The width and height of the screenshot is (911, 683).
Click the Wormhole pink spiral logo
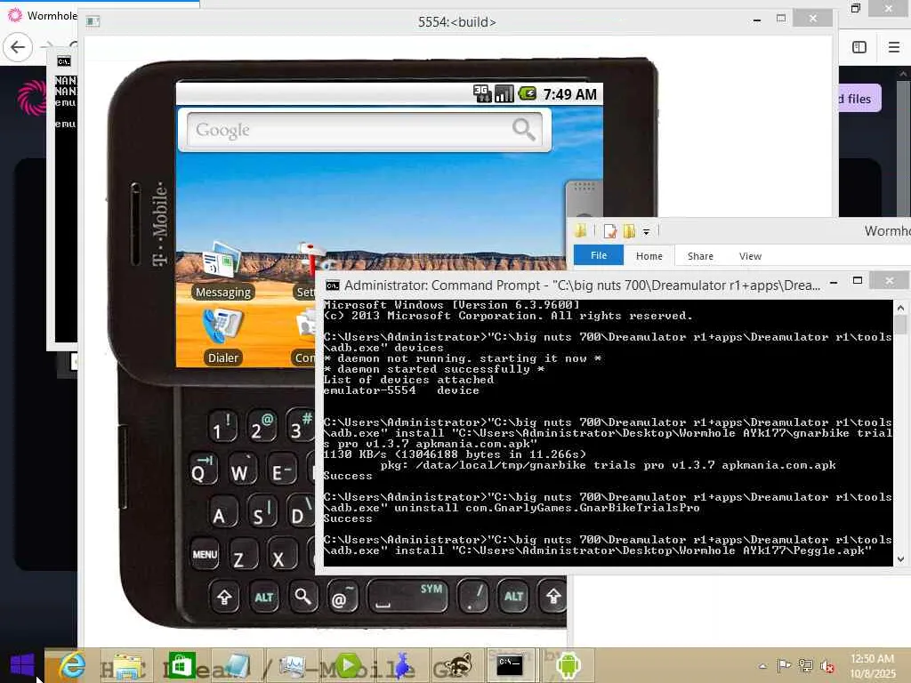point(32,97)
